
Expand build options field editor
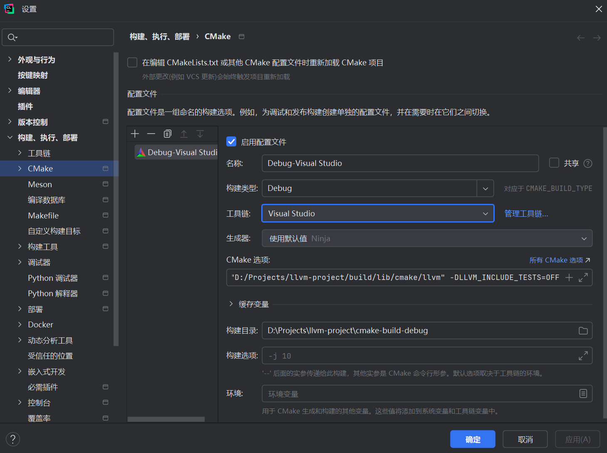pos(583,356)
